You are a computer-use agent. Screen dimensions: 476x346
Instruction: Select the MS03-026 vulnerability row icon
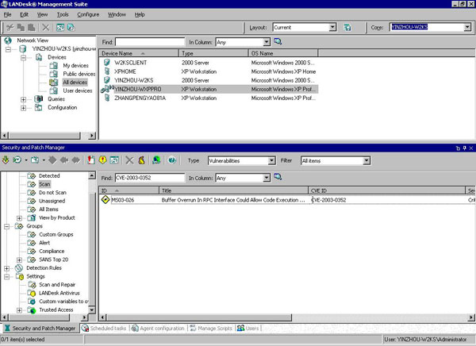click(105, 201)
